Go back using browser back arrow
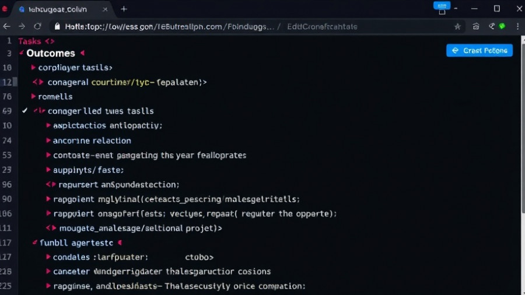525x295 pixels. coord(6,26)
